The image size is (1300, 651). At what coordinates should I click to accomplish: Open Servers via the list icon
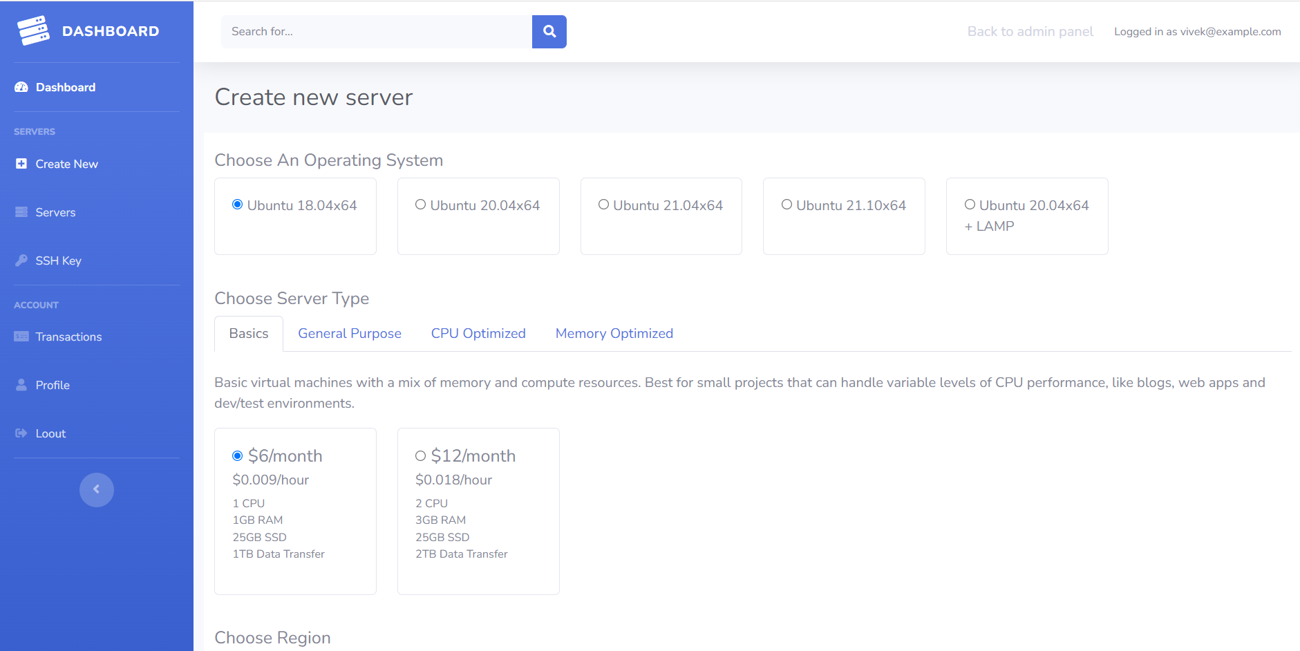[21, 211]
